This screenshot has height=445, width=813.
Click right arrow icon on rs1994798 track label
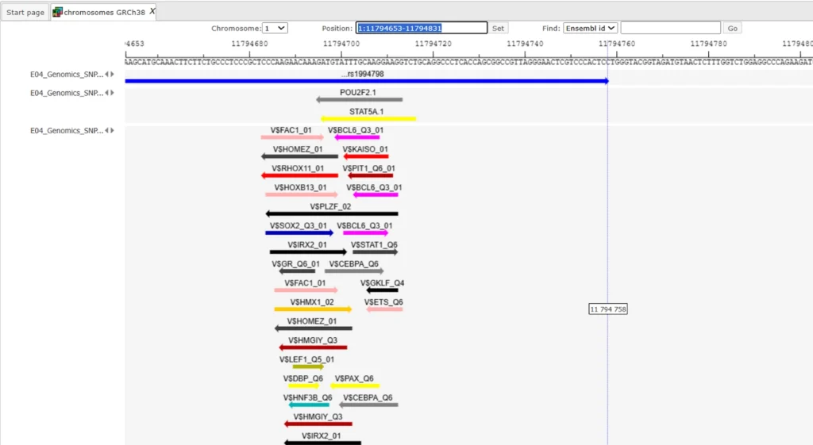113,74
